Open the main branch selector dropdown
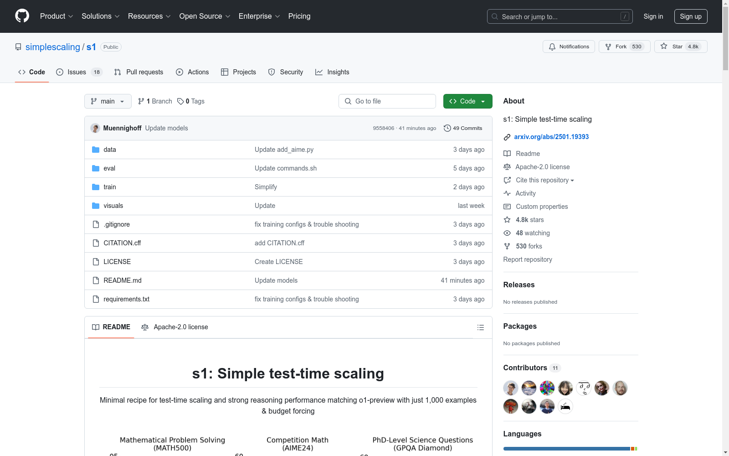 (x=108, y=101)
